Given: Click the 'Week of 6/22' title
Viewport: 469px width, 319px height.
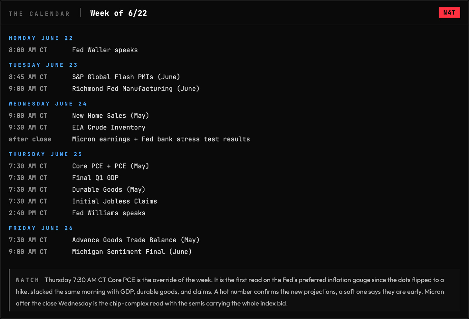Looking at the screenshot, I should pyautogui.click(x=119, y=13).
